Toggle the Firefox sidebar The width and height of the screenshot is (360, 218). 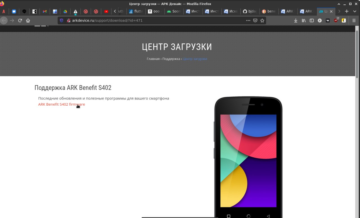pyautogui.click(x=312, y=21)
